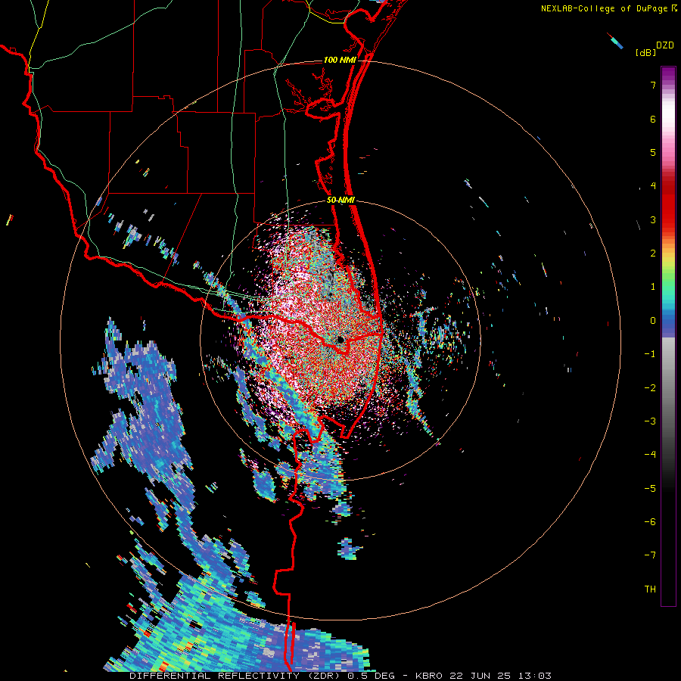Click the 4 value on the color scale
The image size is (681, 681).
[653, 186]
